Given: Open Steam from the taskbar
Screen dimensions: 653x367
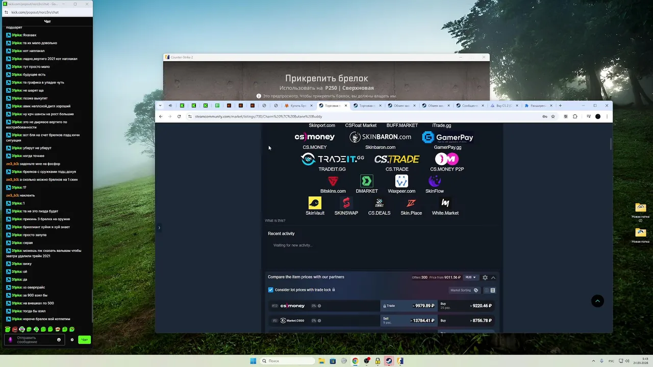Looking at the screenshot, I should tap(389, 361).
